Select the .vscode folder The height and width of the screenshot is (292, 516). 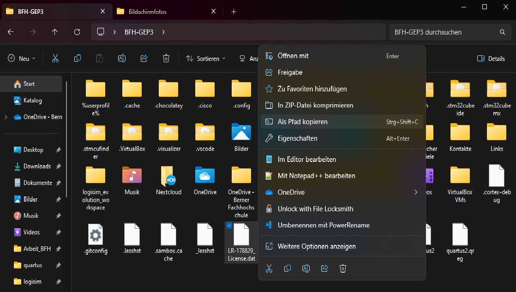pos(205,137)
